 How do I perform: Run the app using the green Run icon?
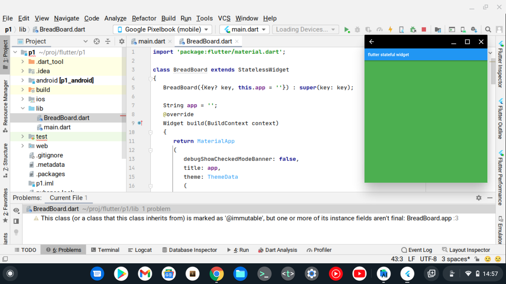347,29
